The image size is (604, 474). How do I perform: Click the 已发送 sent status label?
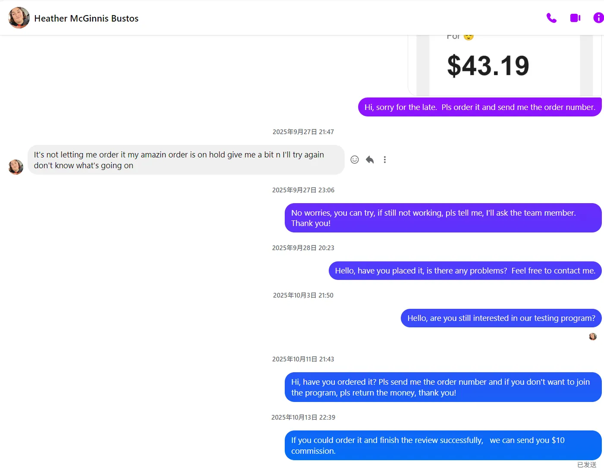pos(587,465)
